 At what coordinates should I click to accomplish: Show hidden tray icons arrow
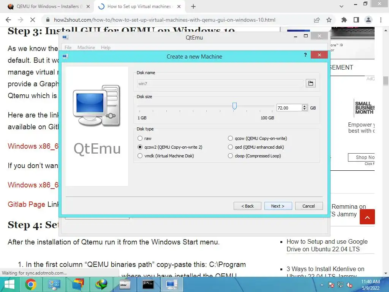tap(322, 285)
